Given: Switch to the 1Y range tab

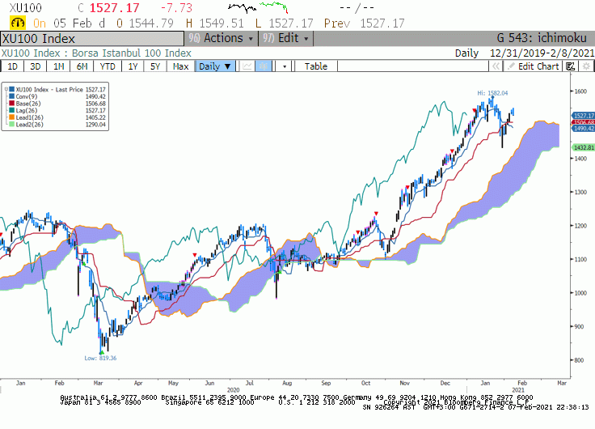Looking at the screenshot, I should (133, 66).
